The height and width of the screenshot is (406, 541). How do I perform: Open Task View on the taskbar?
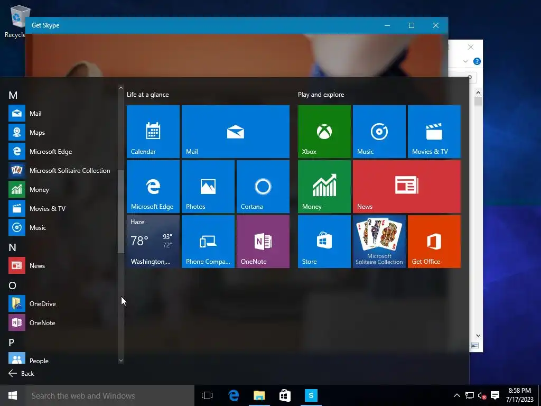(x=207, y=395)
